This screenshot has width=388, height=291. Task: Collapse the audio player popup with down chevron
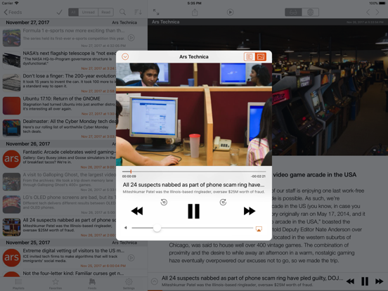pos(125,57)
